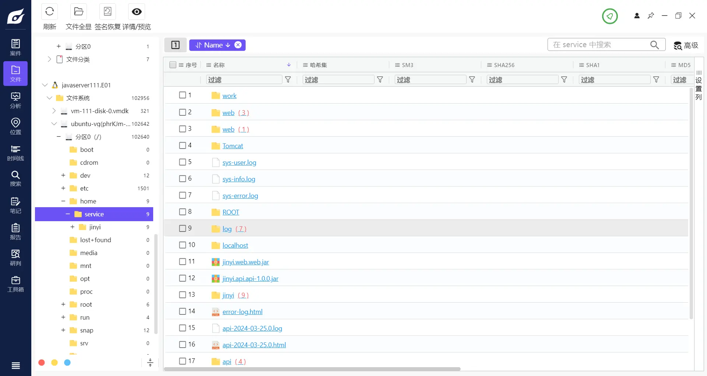The height and width of the screenshot is (376, 707).
Task: Click filter funnel icon for 哈希集 column
Action: click(380, 80)
